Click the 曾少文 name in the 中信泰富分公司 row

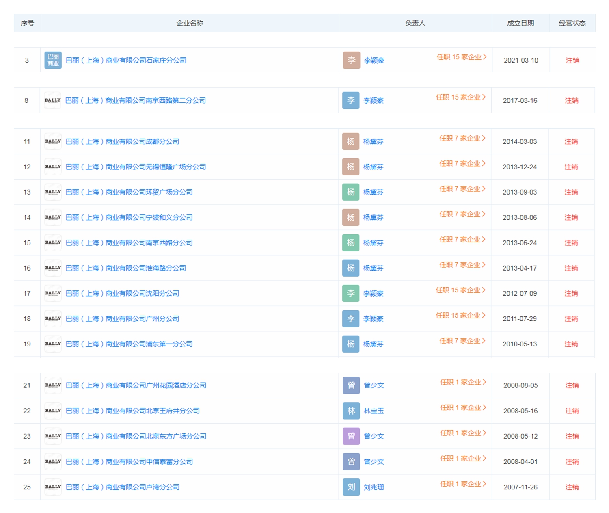pyautogui.click(x=374, y=462)
